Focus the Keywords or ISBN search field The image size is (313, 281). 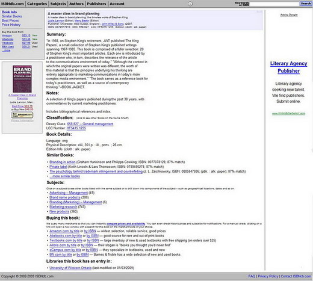click(274, 4)
